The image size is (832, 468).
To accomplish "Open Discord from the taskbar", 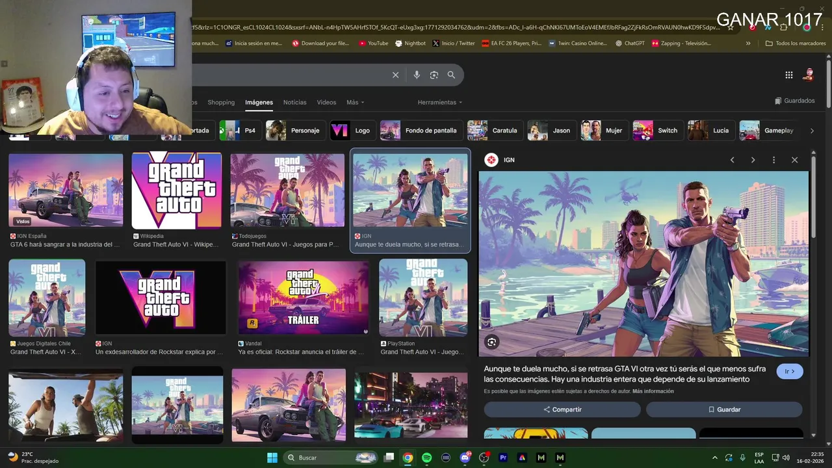I will point(465,458).
